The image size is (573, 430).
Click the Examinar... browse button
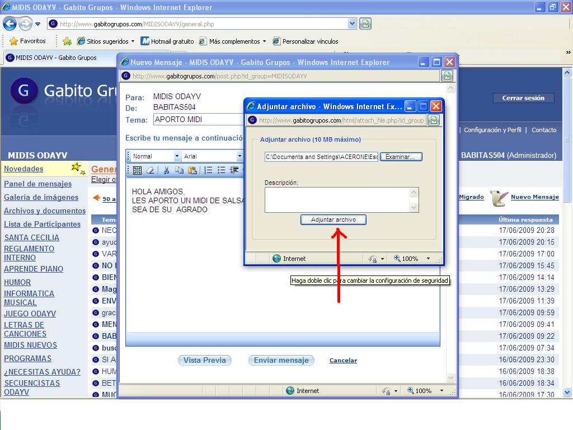401,157
